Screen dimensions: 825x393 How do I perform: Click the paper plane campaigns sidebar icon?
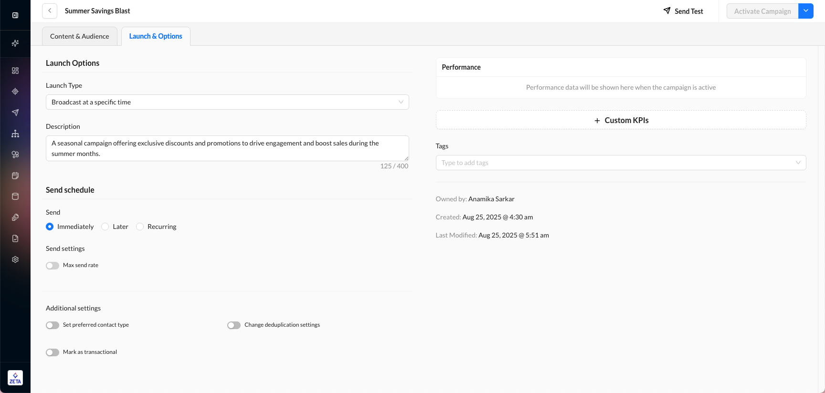coord(15,113)
